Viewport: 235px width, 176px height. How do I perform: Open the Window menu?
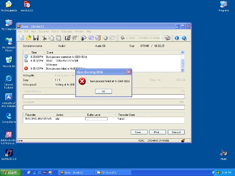click(x=79, y=32)
